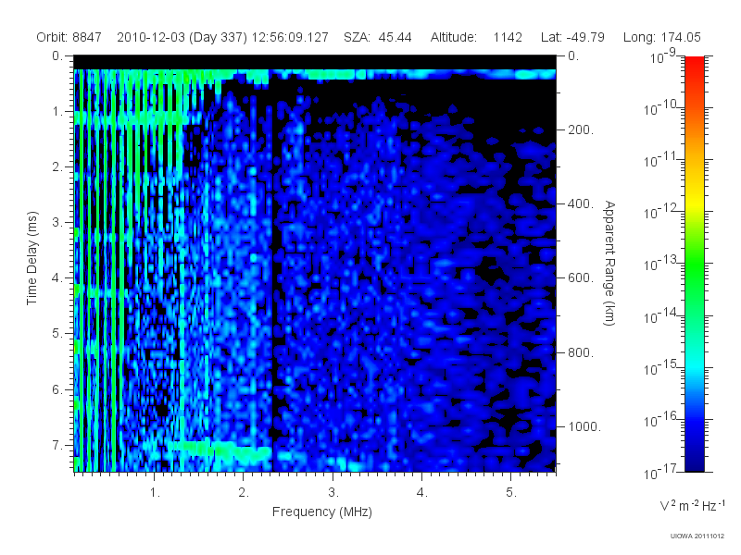
Task: Click the ionogram spectrogram plot area
Action: [315, 264]
